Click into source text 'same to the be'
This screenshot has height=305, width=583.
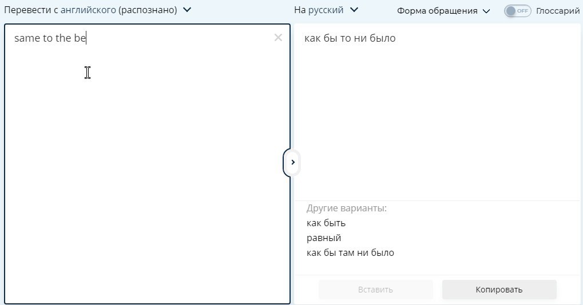tap(50, 38)
